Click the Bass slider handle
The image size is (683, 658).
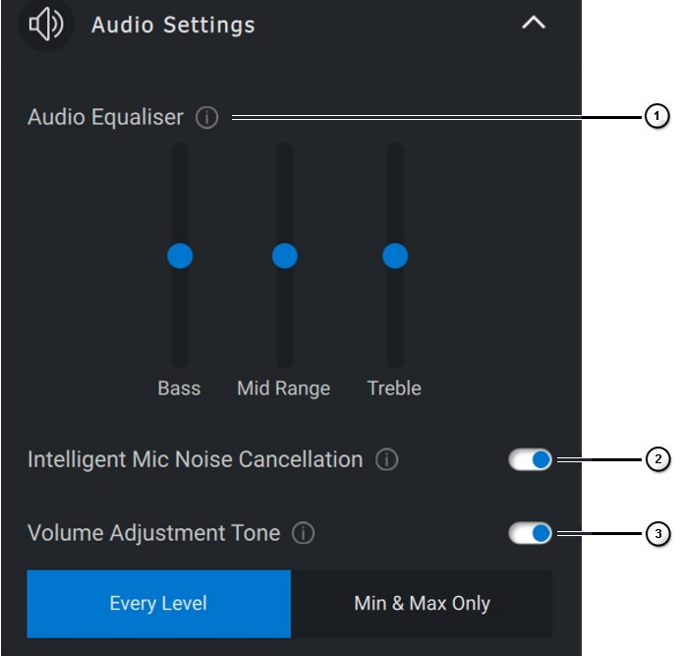coord(180,256)
